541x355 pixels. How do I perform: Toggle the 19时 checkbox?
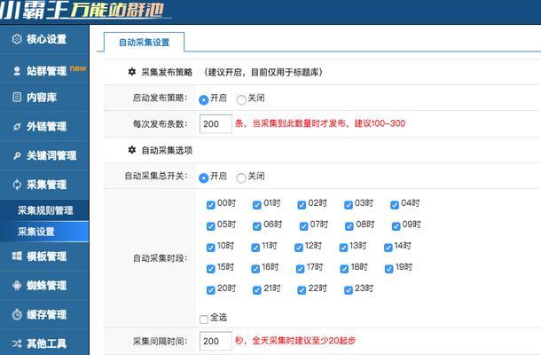coord(388,269)
